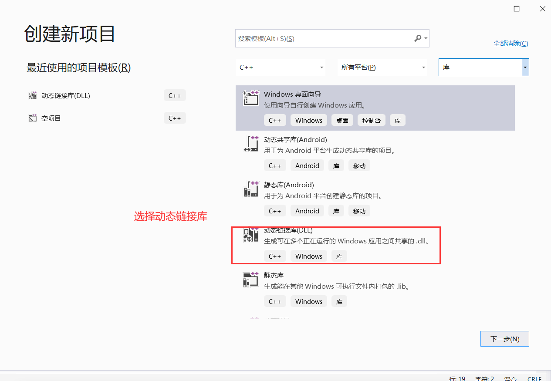551x381 pixels.
Task: Click the 下一步(N) button
Action: coord(504,339)
